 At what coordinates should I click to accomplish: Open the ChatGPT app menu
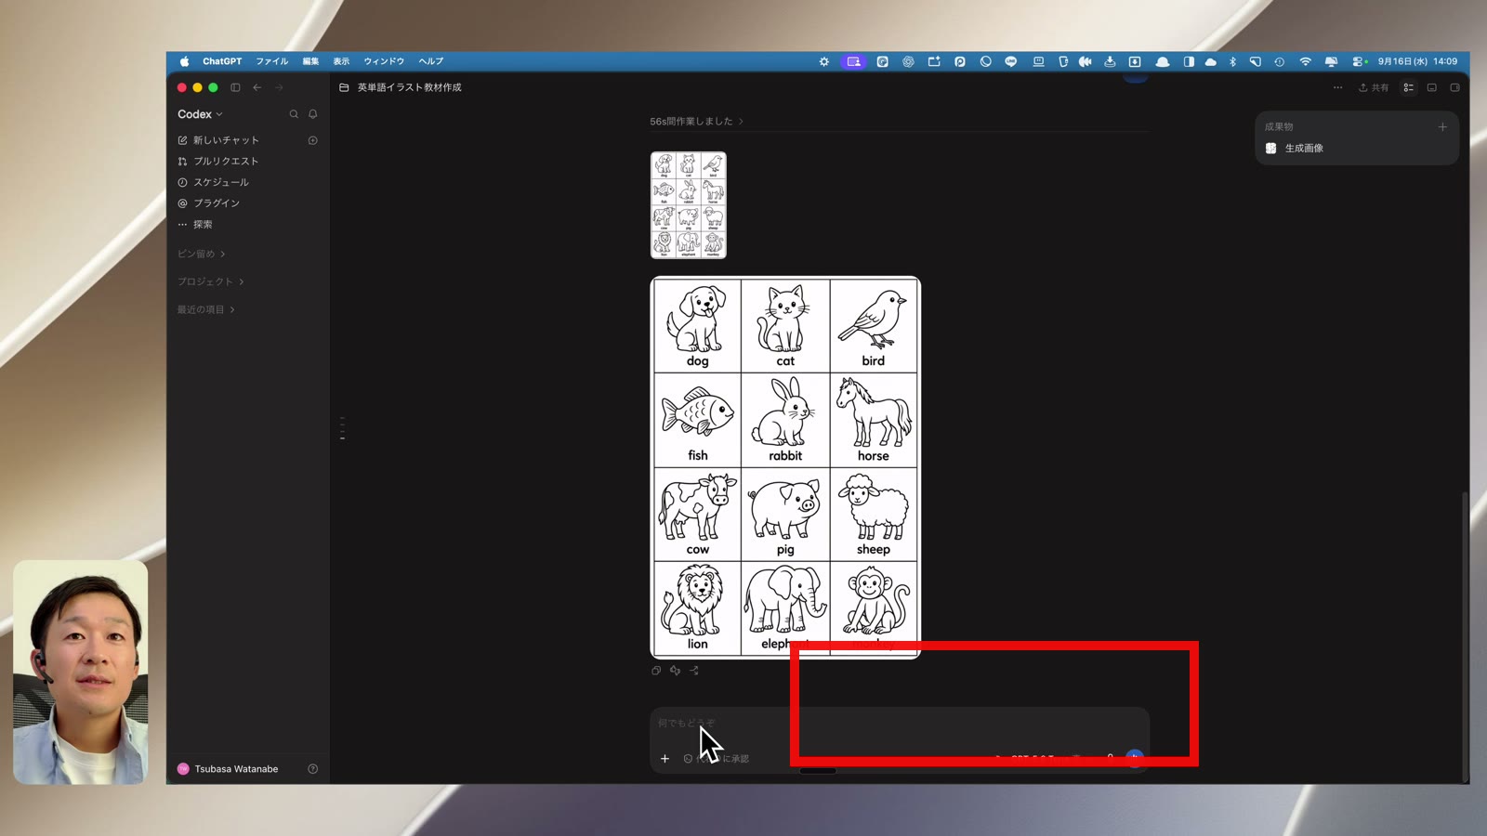(222, 61)
